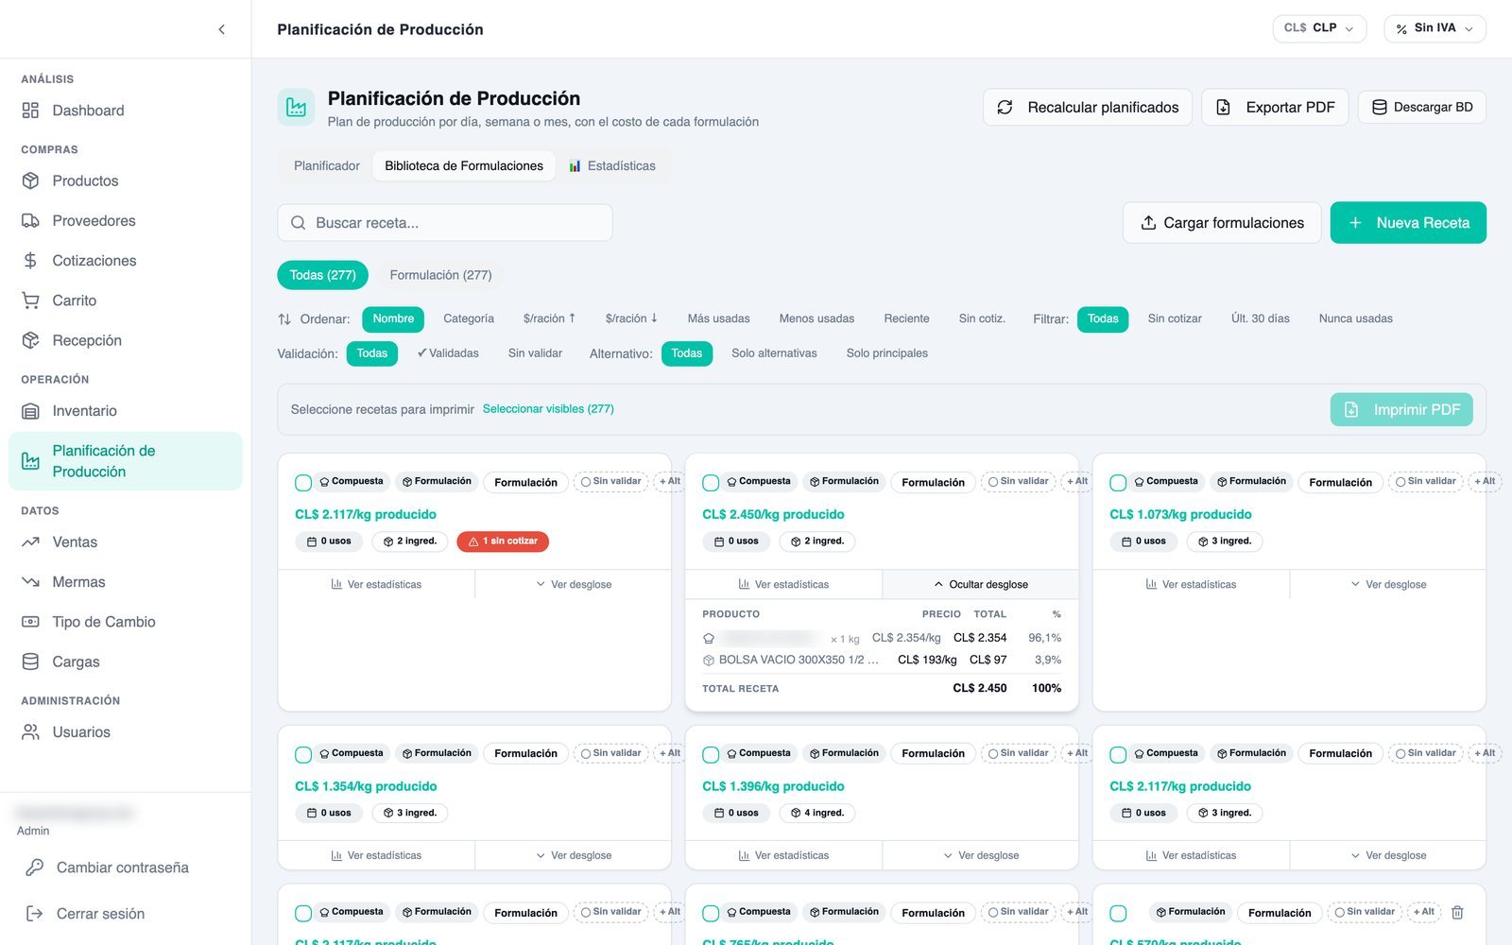Viewport: 1512px width, 945px height.
Task: Open the Sin IVA tax dropdown
Action: tap(1435, 28)
